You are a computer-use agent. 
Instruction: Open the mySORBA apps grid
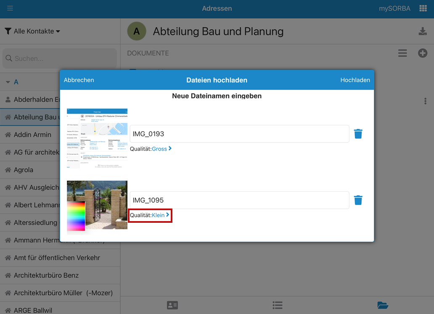423,8
